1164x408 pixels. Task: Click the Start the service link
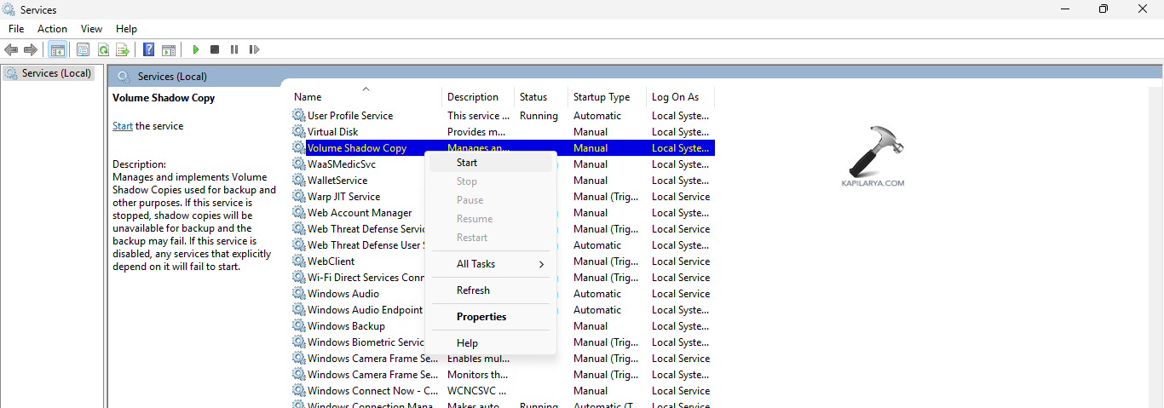coord(122,126)
